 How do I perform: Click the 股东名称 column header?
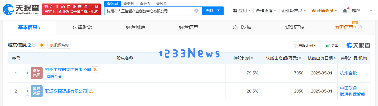(125, 58)
